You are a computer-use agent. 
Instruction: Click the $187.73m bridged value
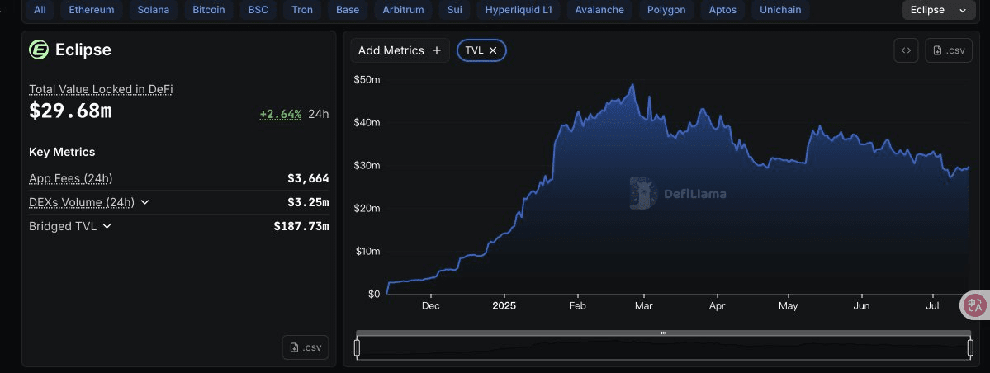pyautogui.click(x=301, y=226)
